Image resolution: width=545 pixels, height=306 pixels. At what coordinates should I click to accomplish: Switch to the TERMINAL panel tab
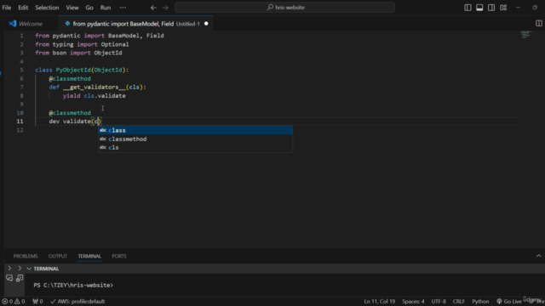[89, 256]
